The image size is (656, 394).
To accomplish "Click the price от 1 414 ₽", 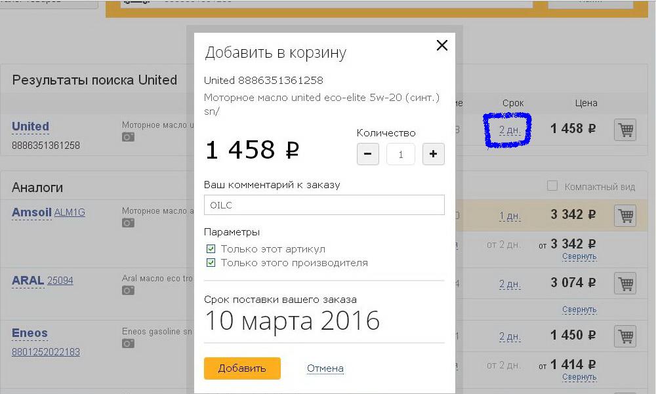I will [567, 364].
